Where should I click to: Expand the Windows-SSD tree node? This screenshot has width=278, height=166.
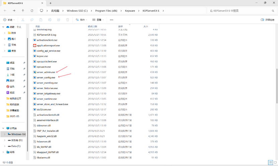point(5,134)
